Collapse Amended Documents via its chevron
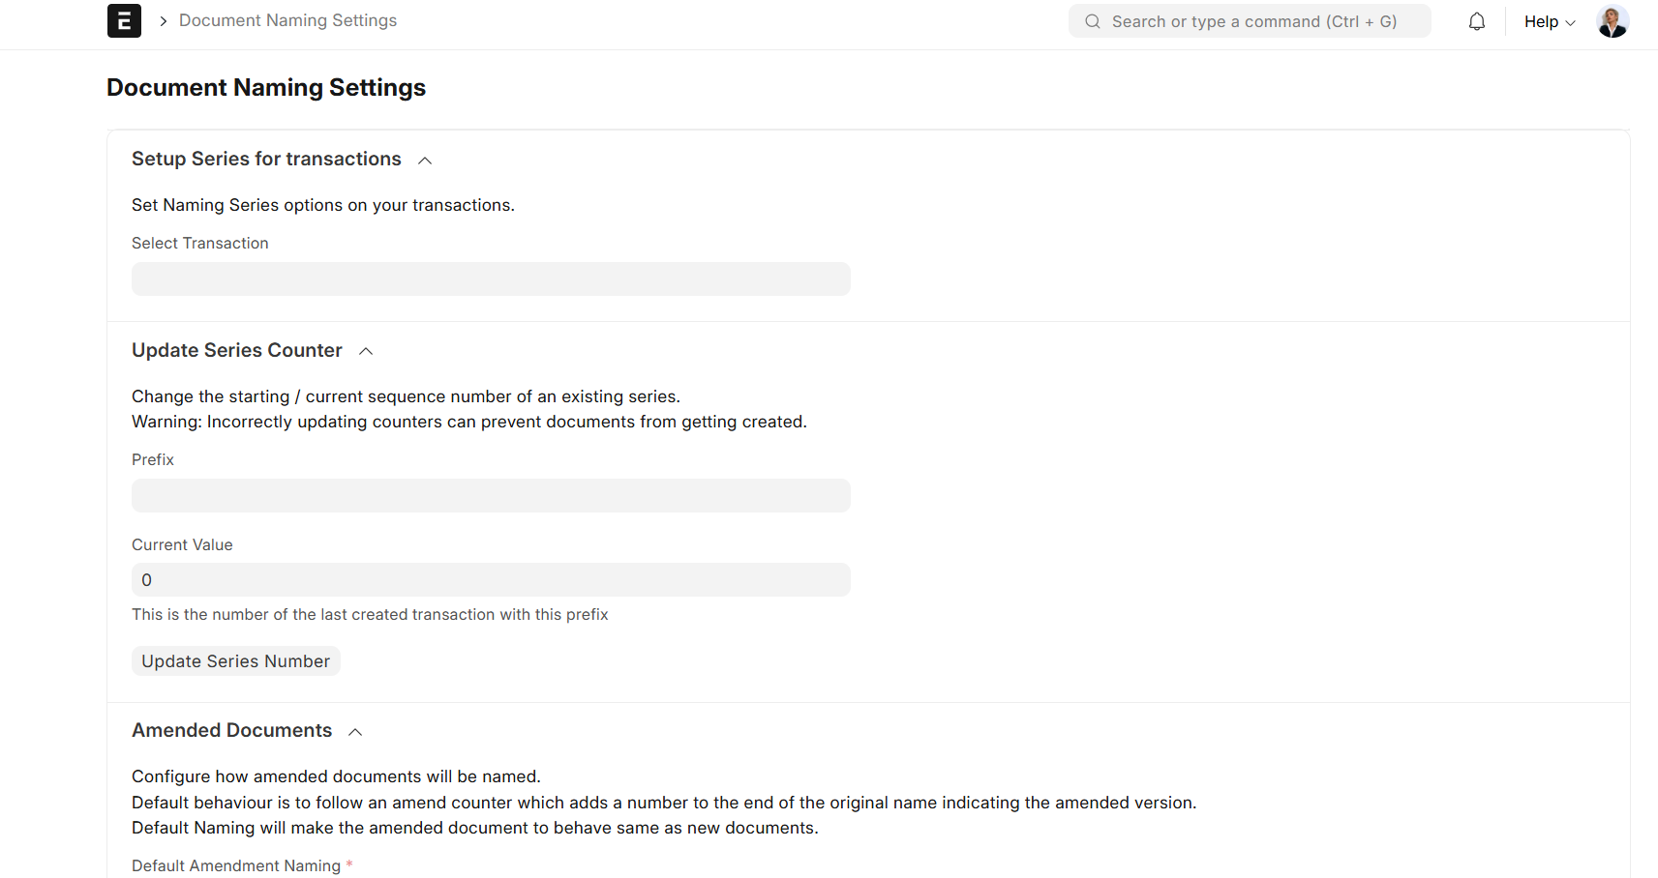Image resolution: width=1658 pixels, height=878 pixels. tap(355, 732)
